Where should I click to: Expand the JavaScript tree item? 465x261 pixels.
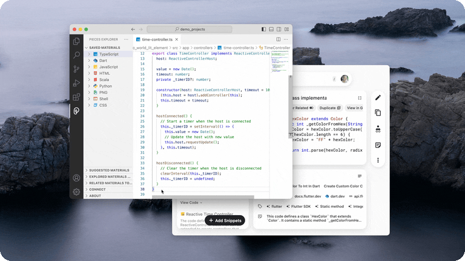tap(89, 67)
